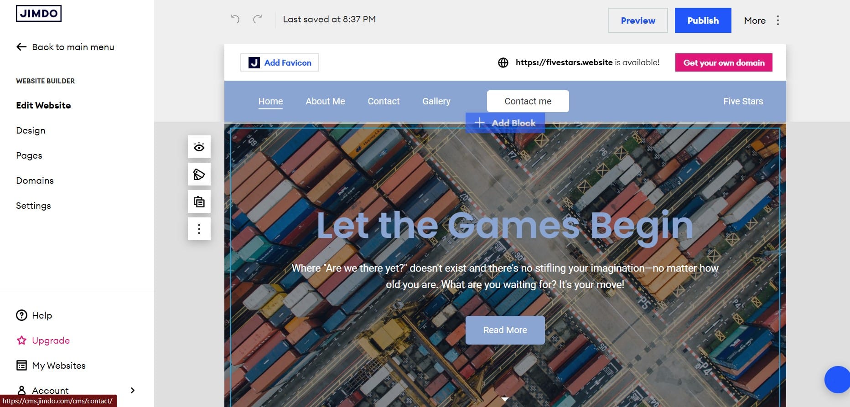Click the J favicon icon
Viewport: 850px width, 407px height.
coord(254,62)
